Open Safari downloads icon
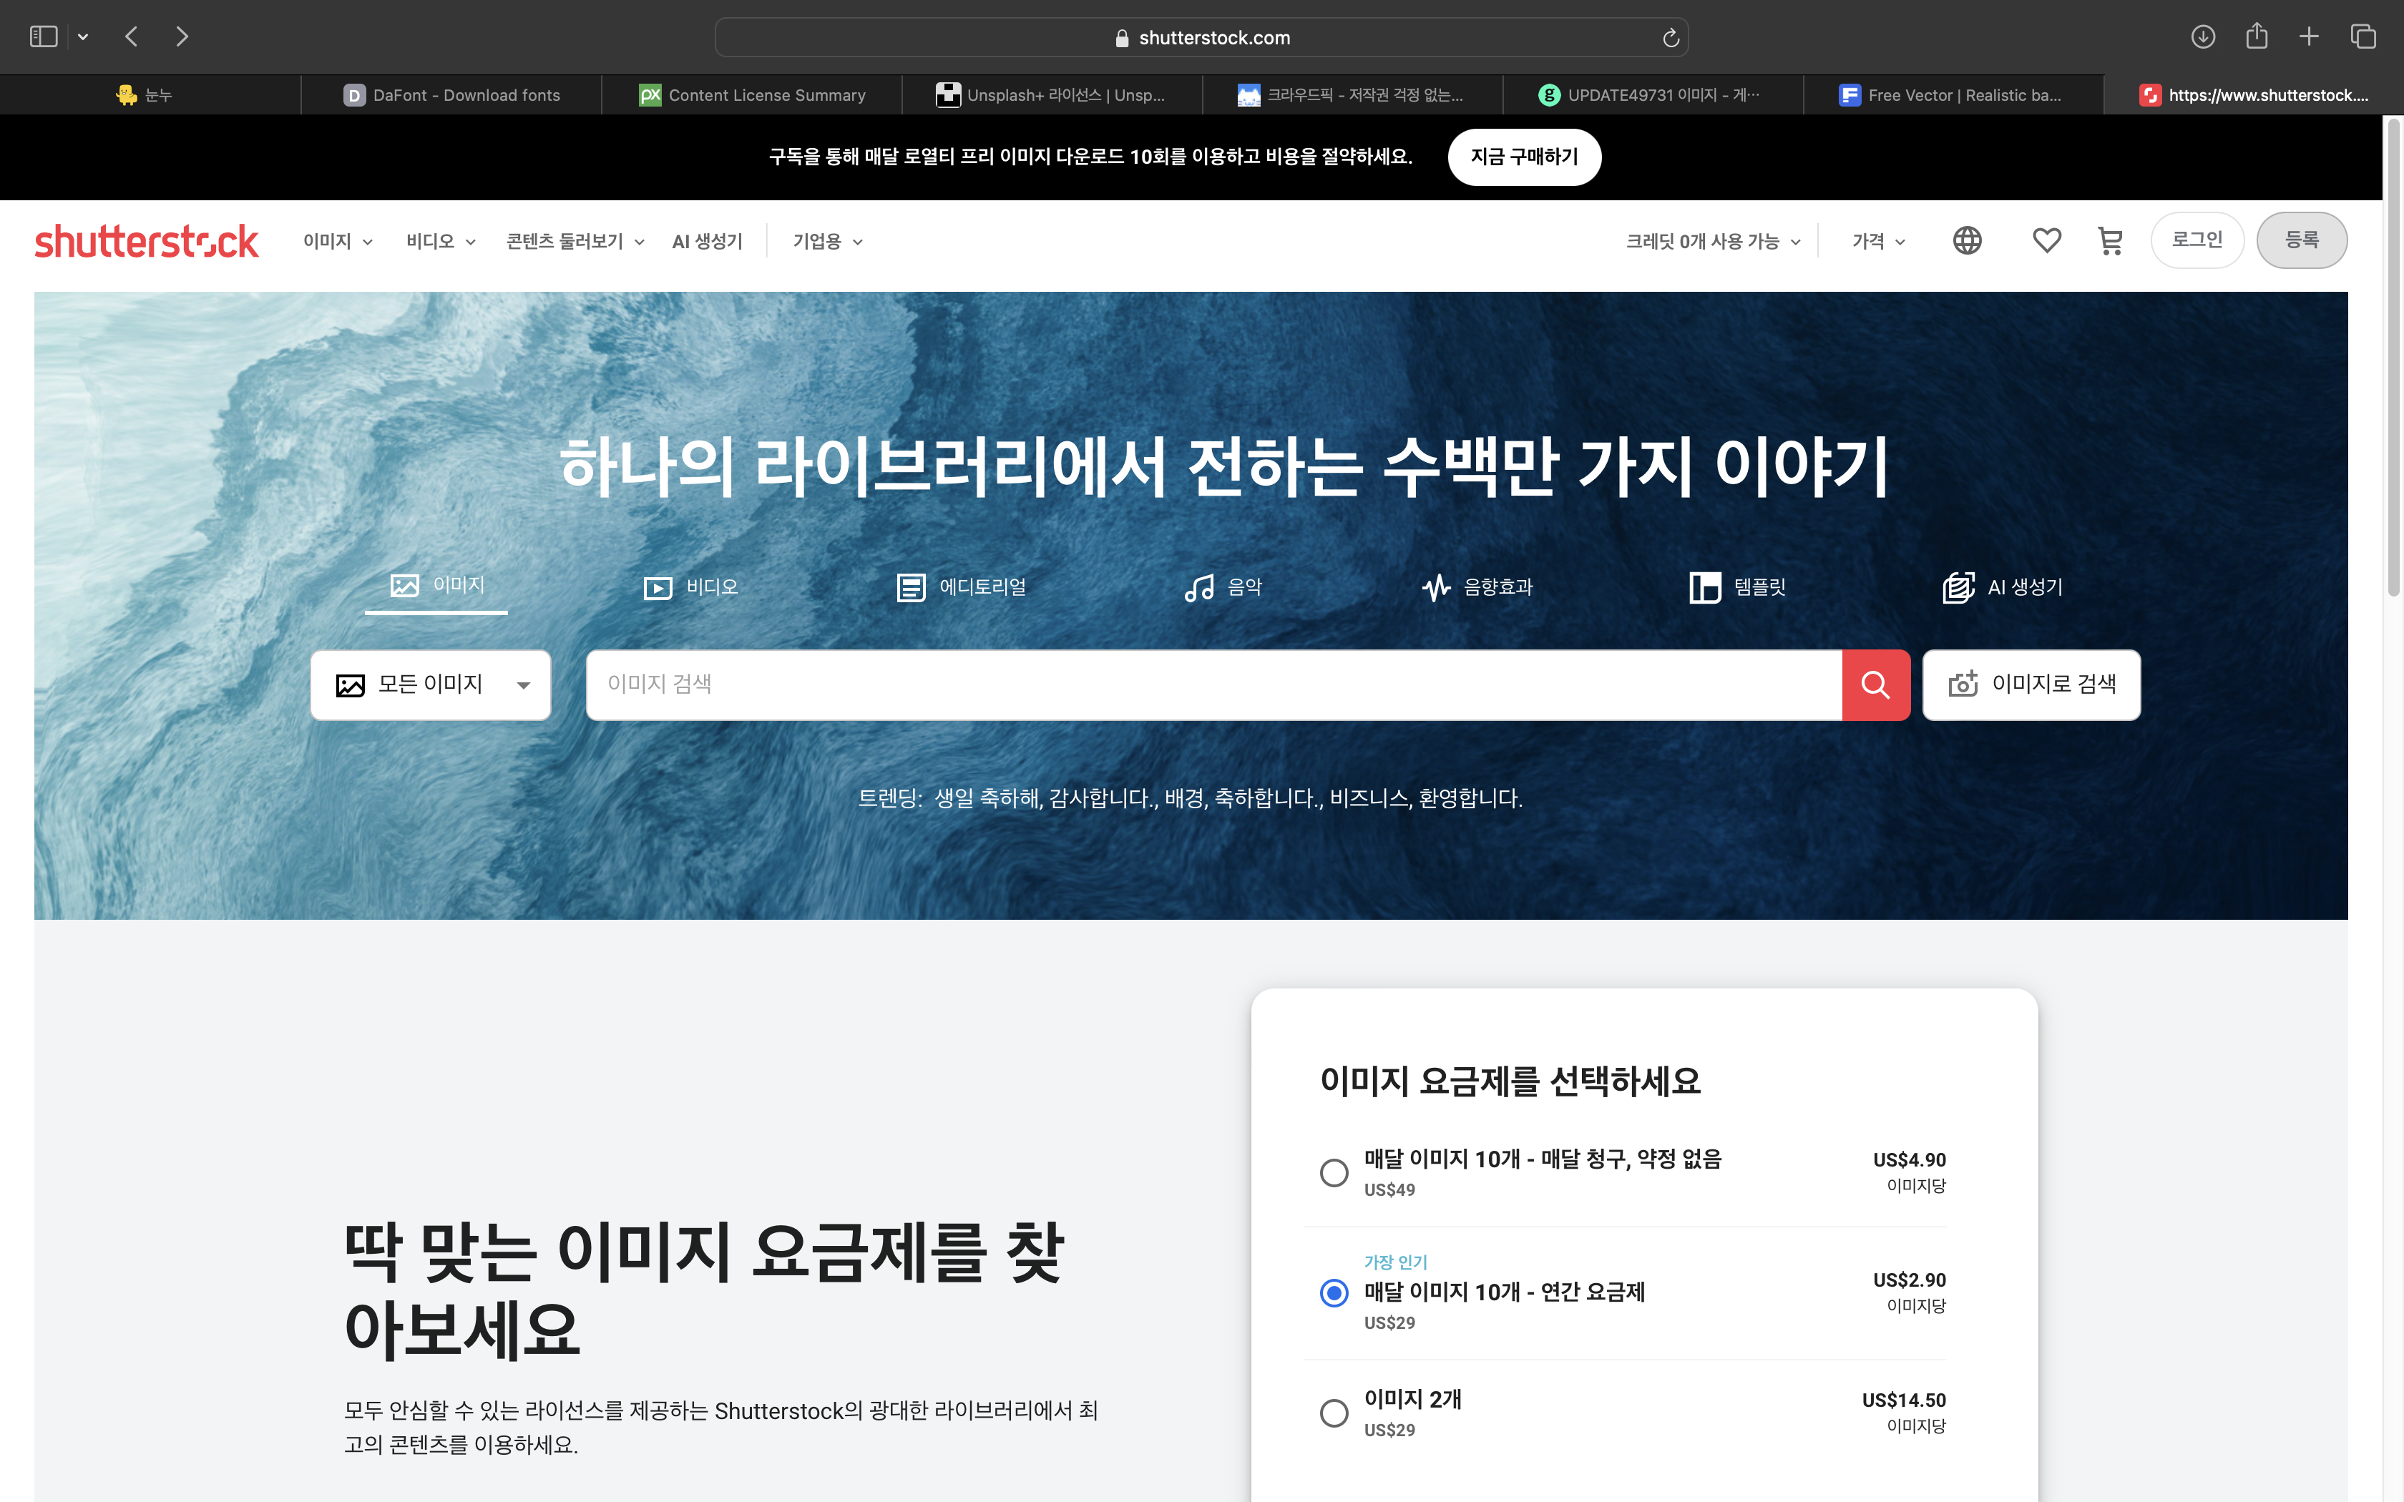This screenshot has height=1502, width=2404. [x=2202, y=36]
